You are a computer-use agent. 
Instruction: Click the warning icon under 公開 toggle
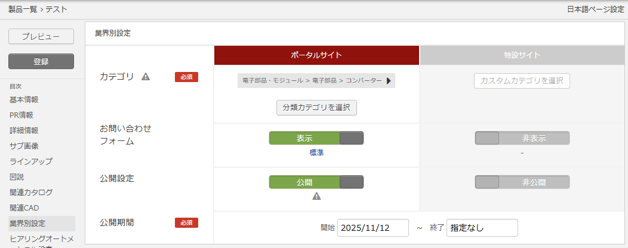[x=316, y=196]
